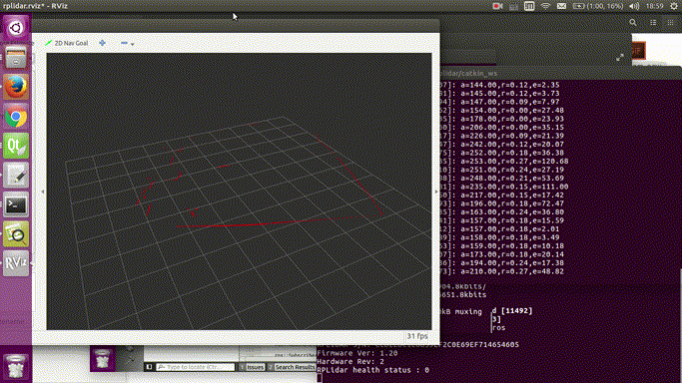Open the minus dropdown arrow in RViz toolbar

pyautogui.click(x=132, y=44)
